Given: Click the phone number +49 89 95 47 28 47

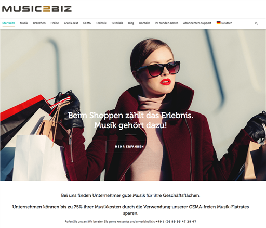Looking at the screenshot, I should click(176, 222).
